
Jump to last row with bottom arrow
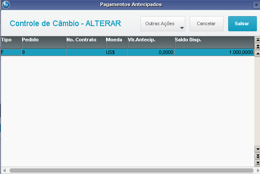click(257, 163)
